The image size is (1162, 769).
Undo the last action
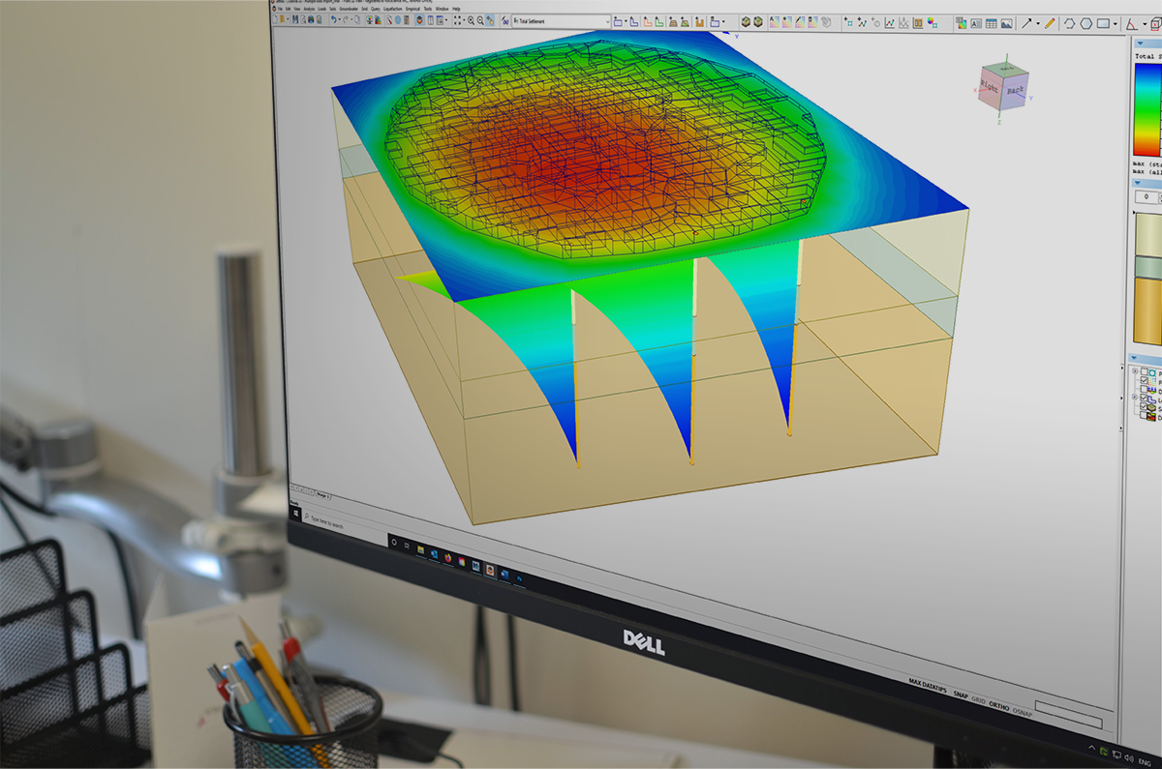coord(334,19)
